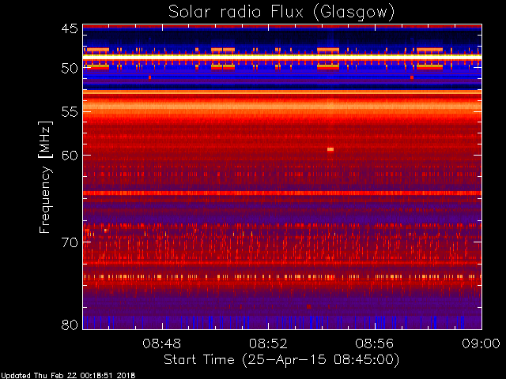
Task: Click the 'Solar radio Flux (Glasgow)' title
Action: point(281,13)
